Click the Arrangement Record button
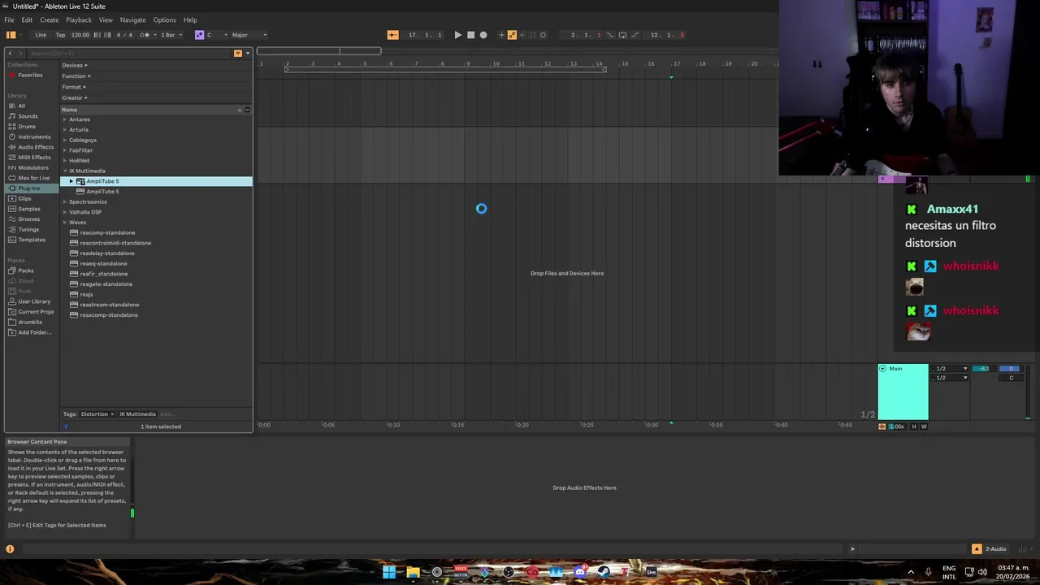Screen dimensions: 1040x585 click(x=483, y=35)
